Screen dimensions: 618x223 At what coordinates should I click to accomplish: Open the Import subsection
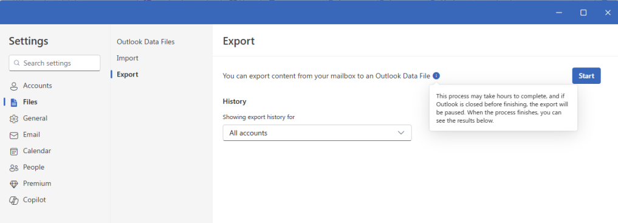point(127,58)
